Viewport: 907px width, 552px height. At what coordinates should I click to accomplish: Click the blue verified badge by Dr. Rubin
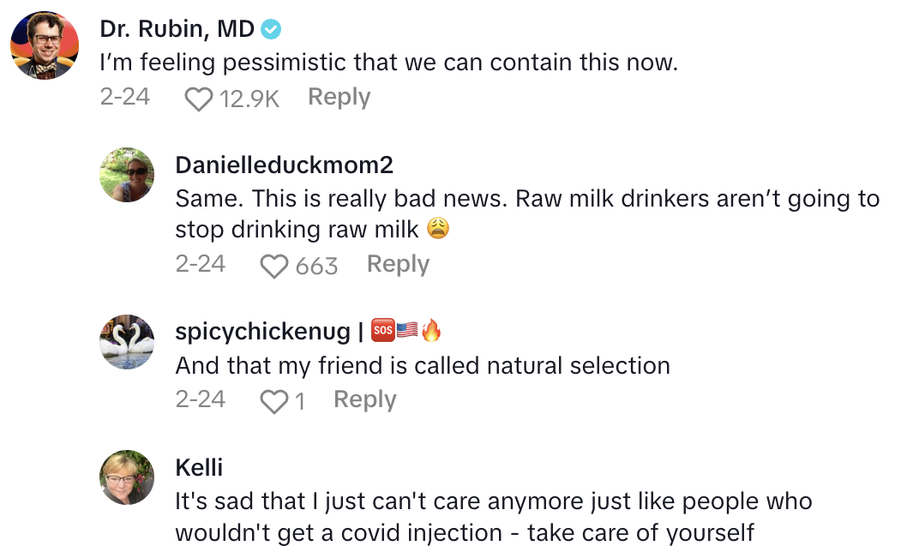click(x=272, y=29)
